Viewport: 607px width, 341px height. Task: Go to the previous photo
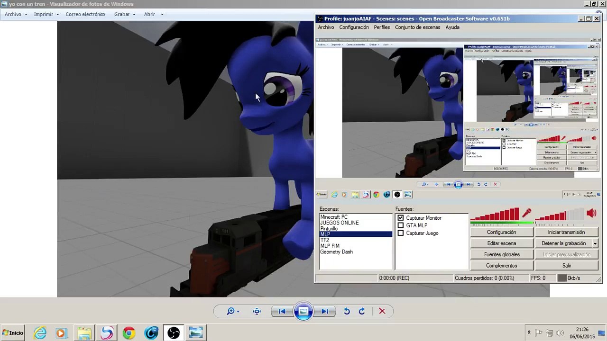coord(282,311)
